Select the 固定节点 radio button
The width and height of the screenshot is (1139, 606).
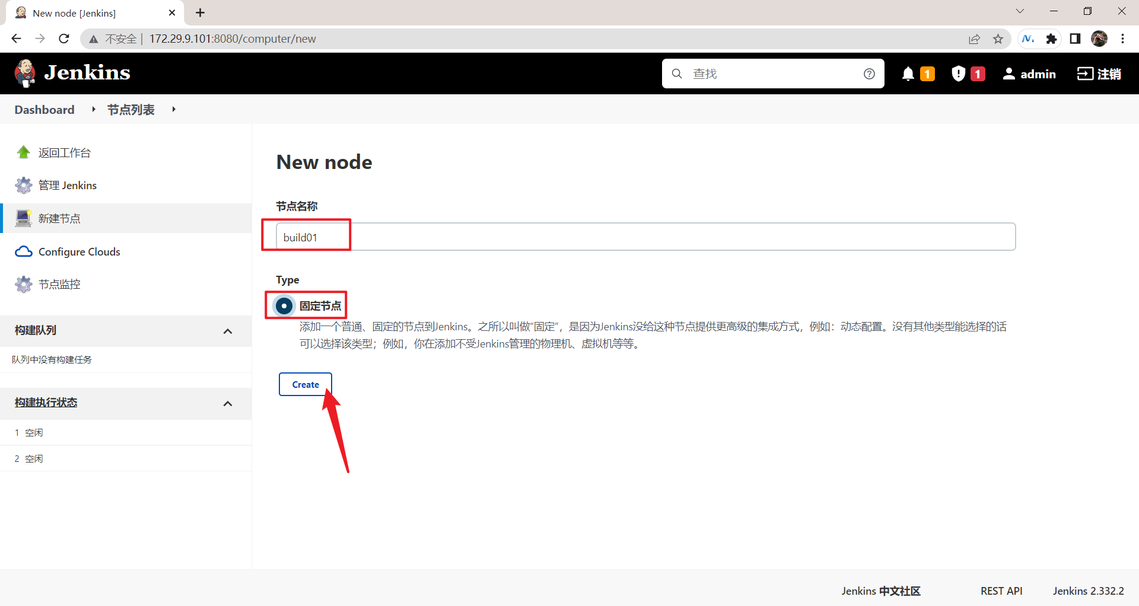point(284,306)
